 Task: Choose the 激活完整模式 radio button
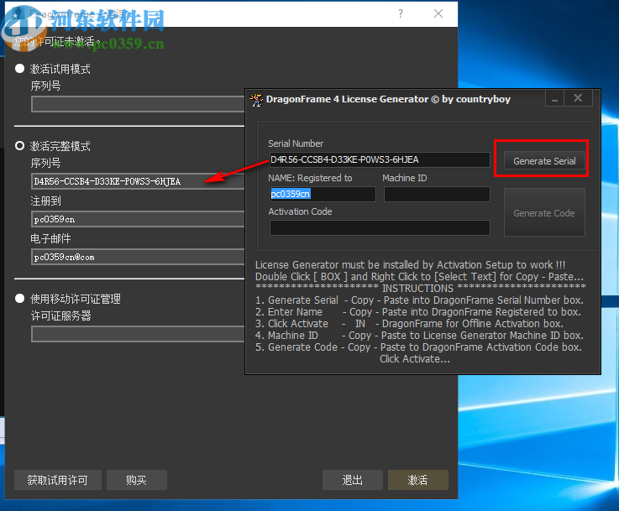pyautogui.click(x=20, y=146)
